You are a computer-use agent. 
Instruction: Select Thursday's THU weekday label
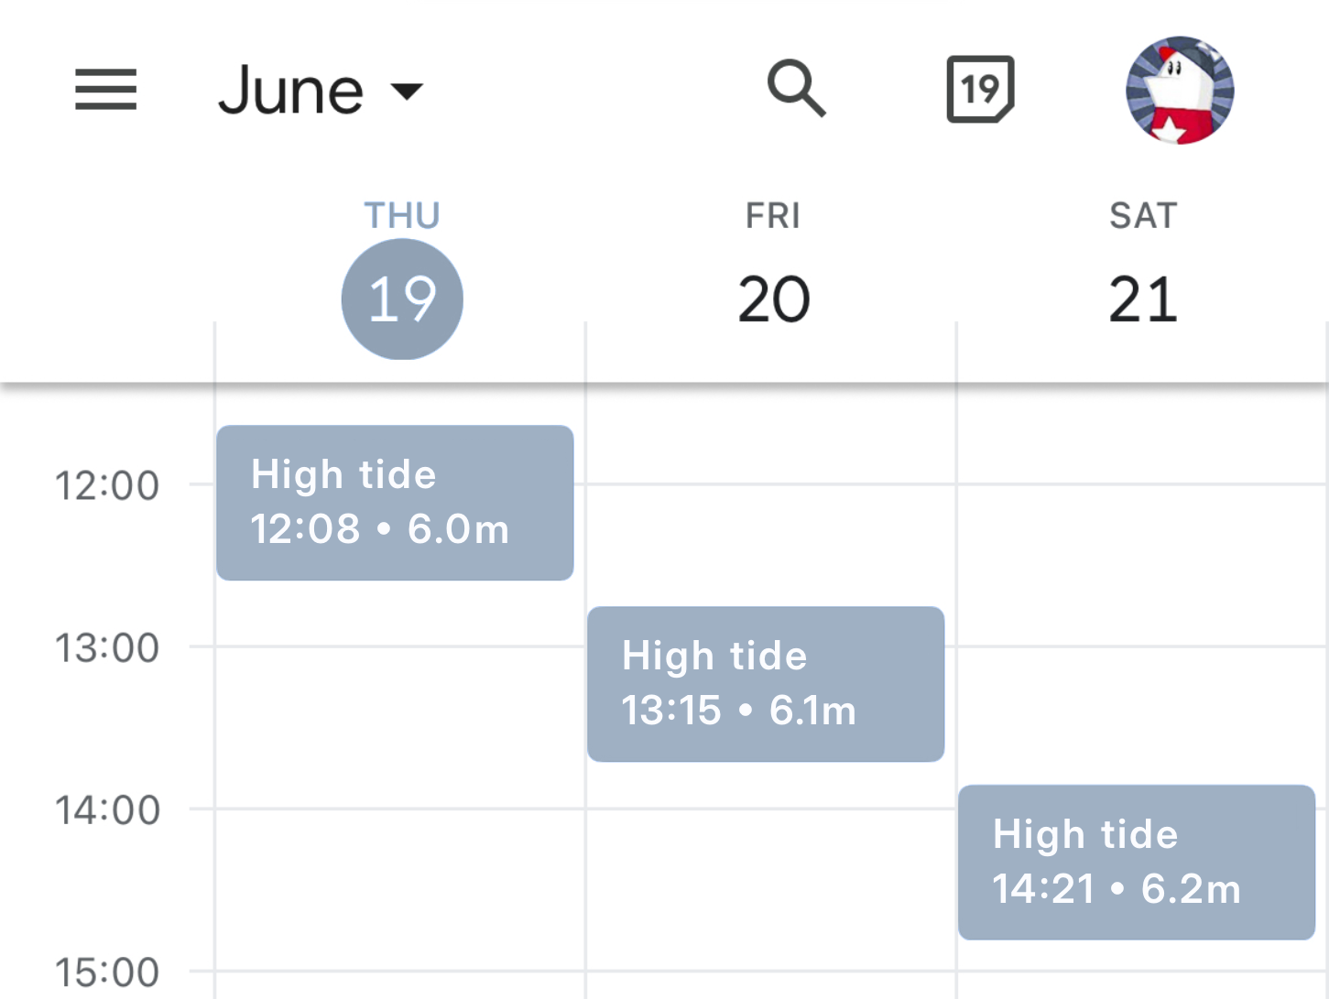401,213
